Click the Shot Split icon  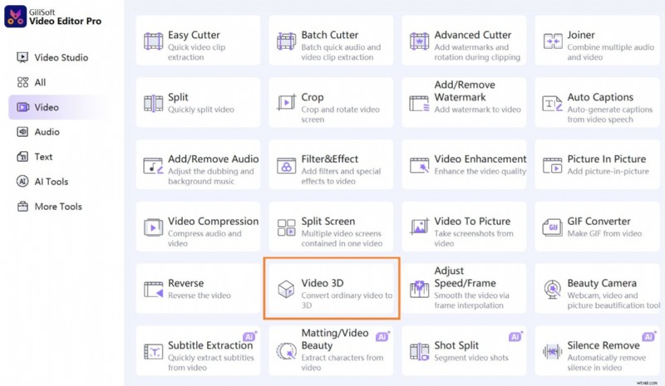point(419,352)
